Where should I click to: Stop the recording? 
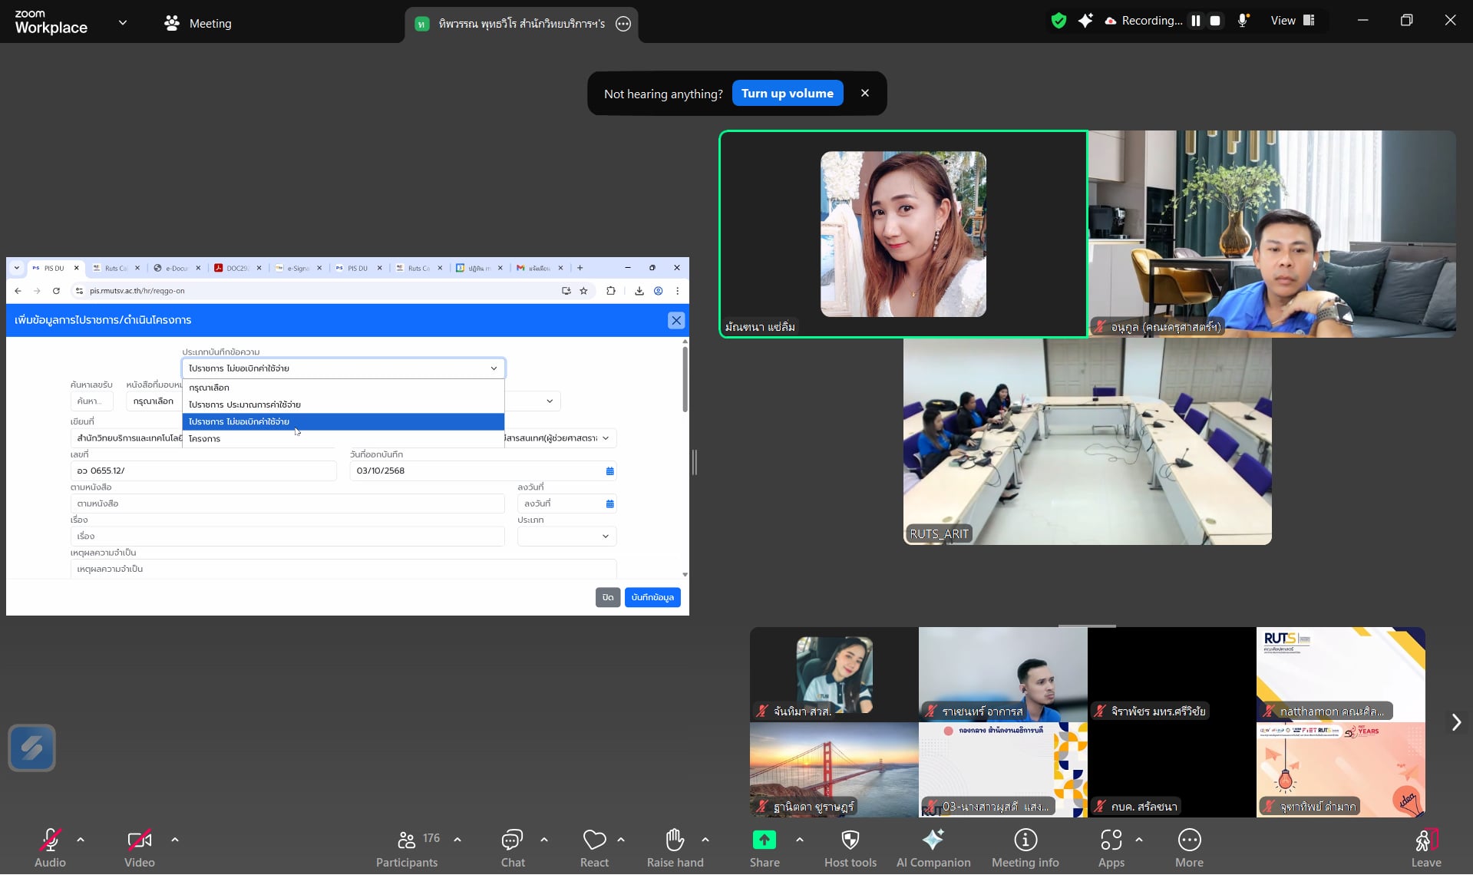(1215, 21)
